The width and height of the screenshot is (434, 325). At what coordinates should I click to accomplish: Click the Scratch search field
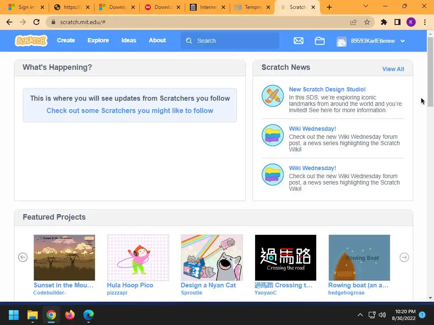(x=230, y=41)
